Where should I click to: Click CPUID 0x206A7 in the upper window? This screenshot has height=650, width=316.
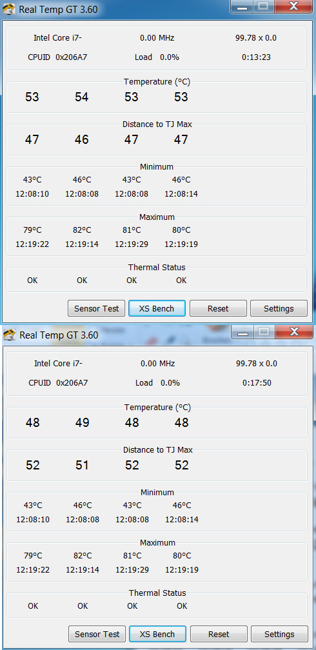click(57, 57)
